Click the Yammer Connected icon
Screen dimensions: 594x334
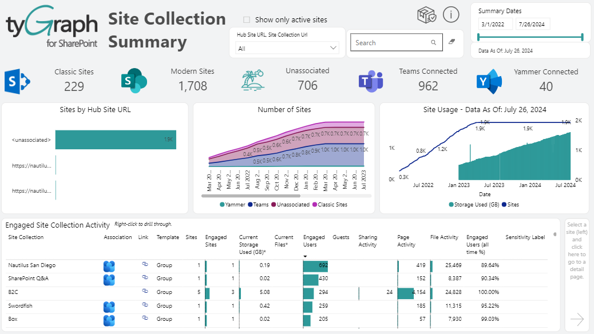pos(489,81)
